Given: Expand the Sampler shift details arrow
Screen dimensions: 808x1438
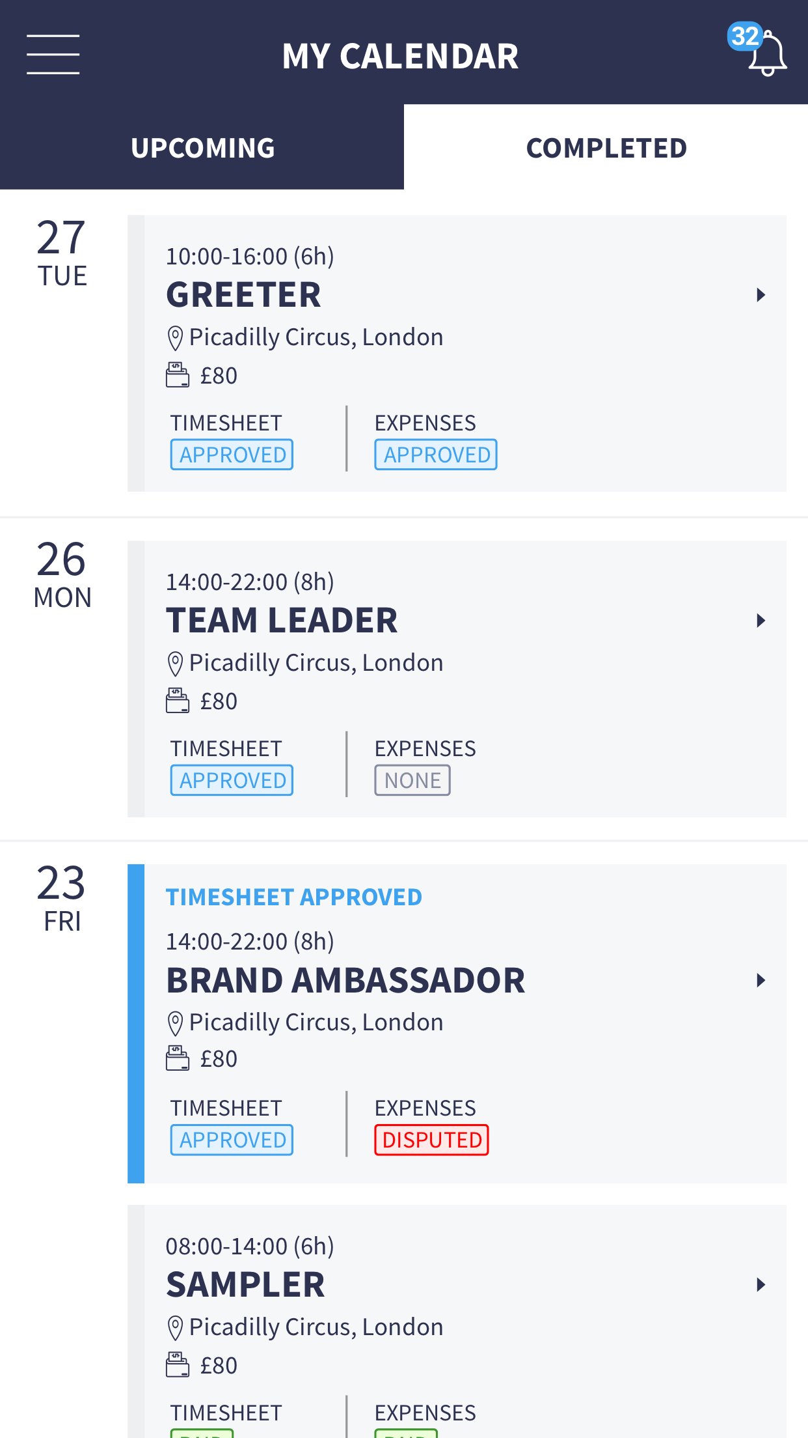Looking at the screenshot, I should tap(761, 1284).
